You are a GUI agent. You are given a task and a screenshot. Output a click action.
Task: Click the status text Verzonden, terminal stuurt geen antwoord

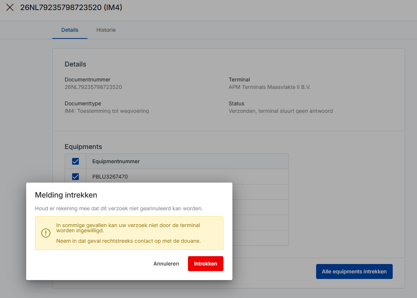(x=281, y=111)
